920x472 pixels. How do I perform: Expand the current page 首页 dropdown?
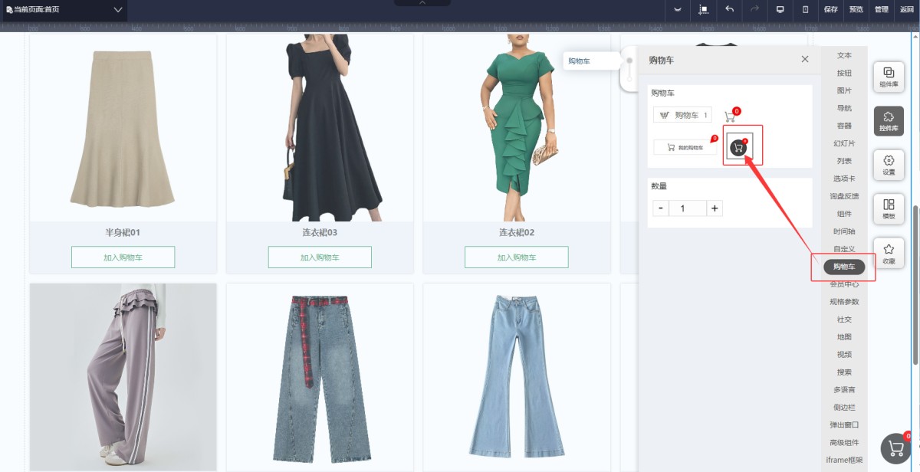117,9
